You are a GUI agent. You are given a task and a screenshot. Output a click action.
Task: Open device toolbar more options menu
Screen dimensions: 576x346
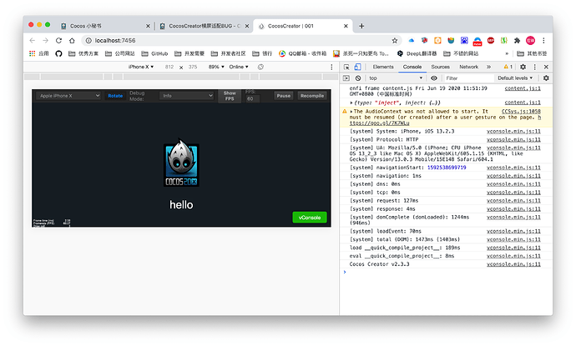(x=331, y=67)
